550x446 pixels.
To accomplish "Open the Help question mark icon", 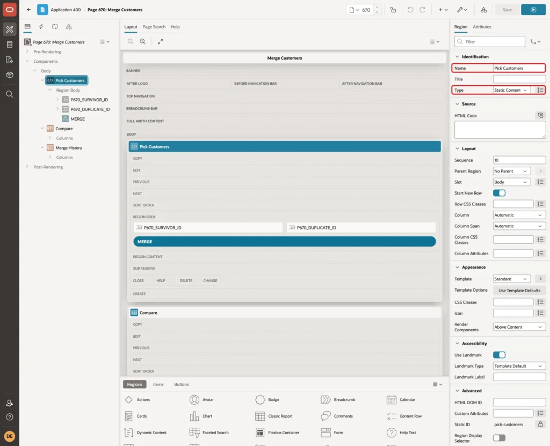I will (10, 417).
